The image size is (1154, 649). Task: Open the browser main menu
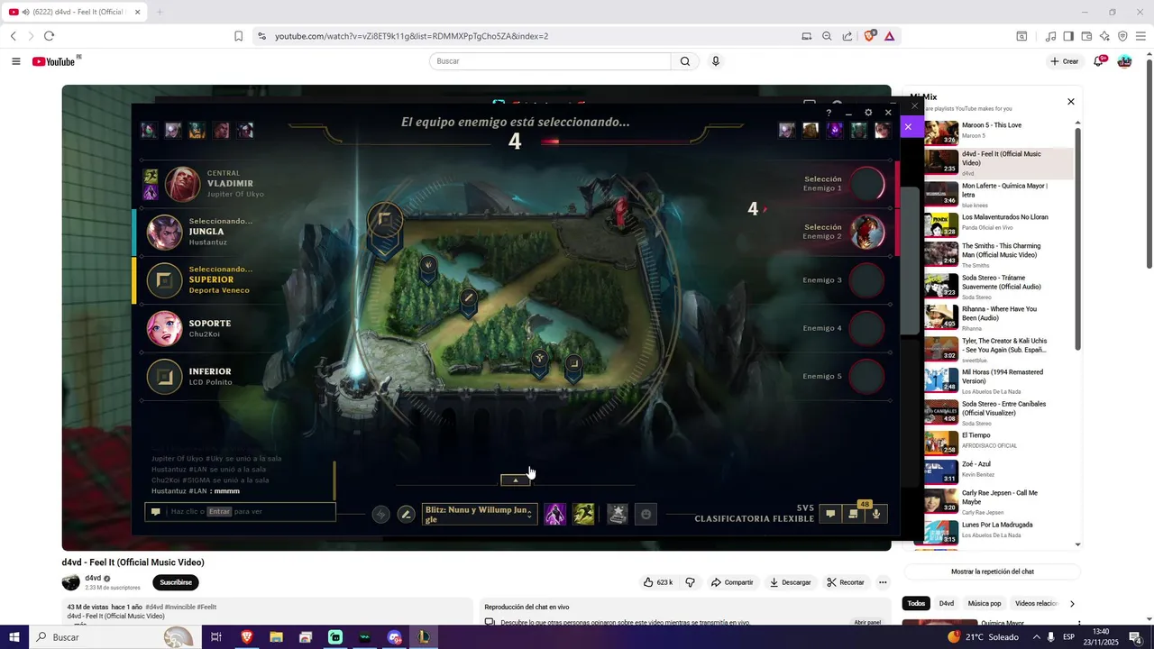pos(1140,36)
